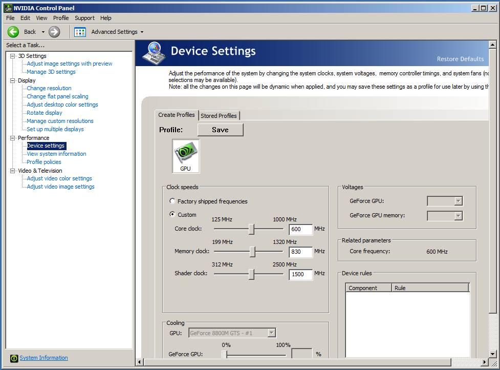Click the Device Settings header icon

155,53
